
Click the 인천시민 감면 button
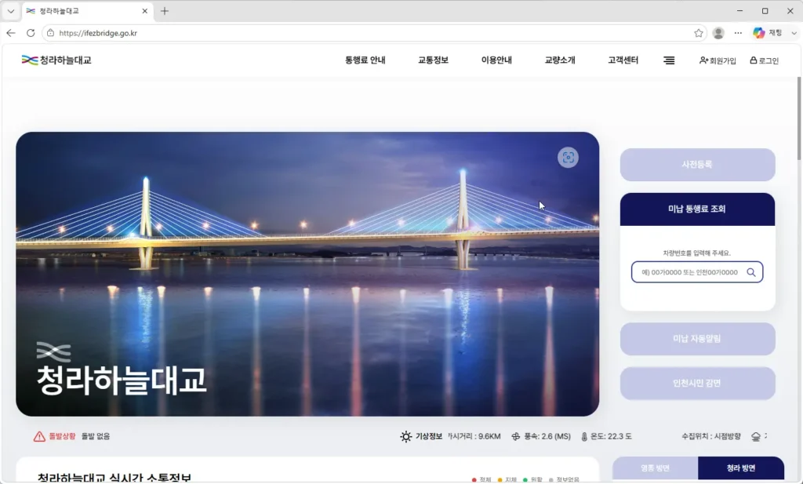coord(697,383)
